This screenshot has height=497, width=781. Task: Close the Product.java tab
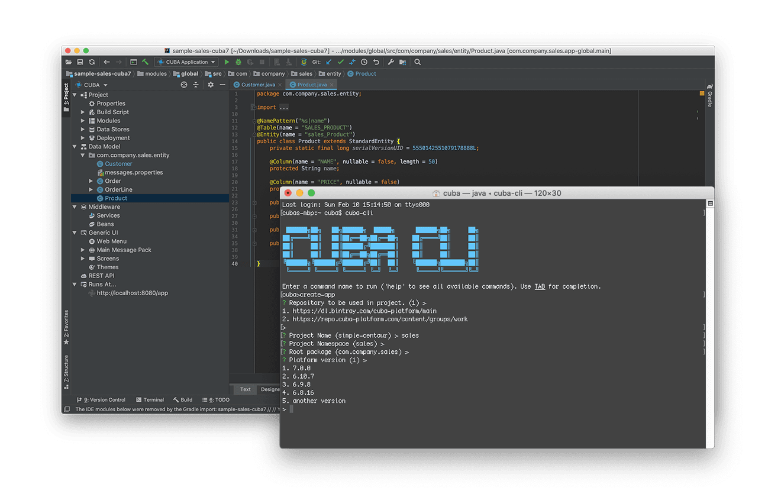pyautogui.click(x=332, y=85)
